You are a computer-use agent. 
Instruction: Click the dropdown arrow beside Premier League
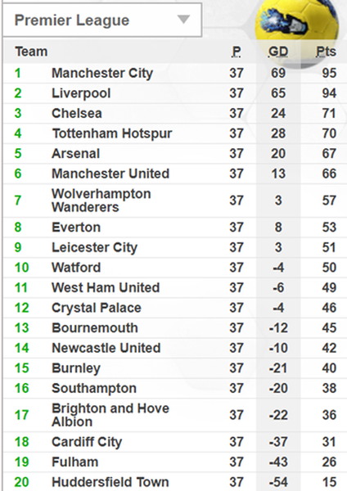click(x=183, y=20)
